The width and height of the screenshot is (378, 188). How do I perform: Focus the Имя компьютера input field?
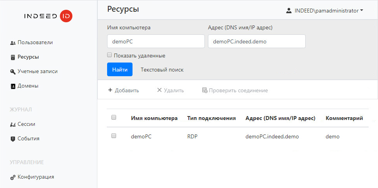(156, 41)
